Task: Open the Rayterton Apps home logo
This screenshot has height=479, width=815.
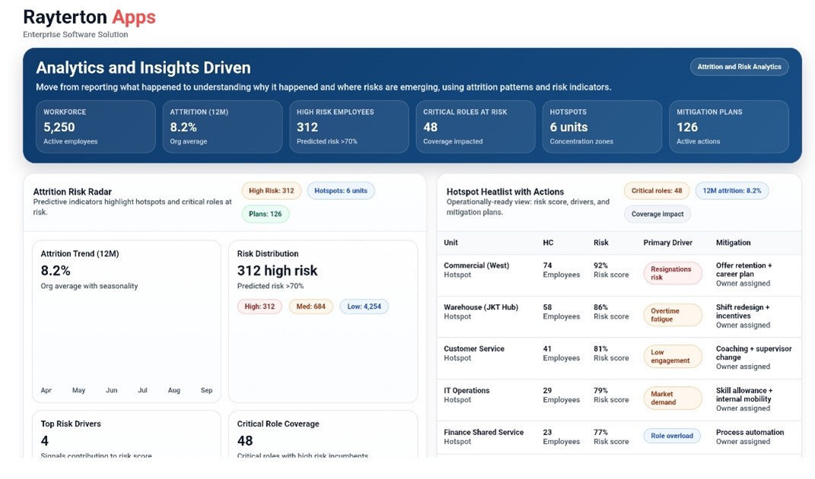Action: tap(89, 17)
